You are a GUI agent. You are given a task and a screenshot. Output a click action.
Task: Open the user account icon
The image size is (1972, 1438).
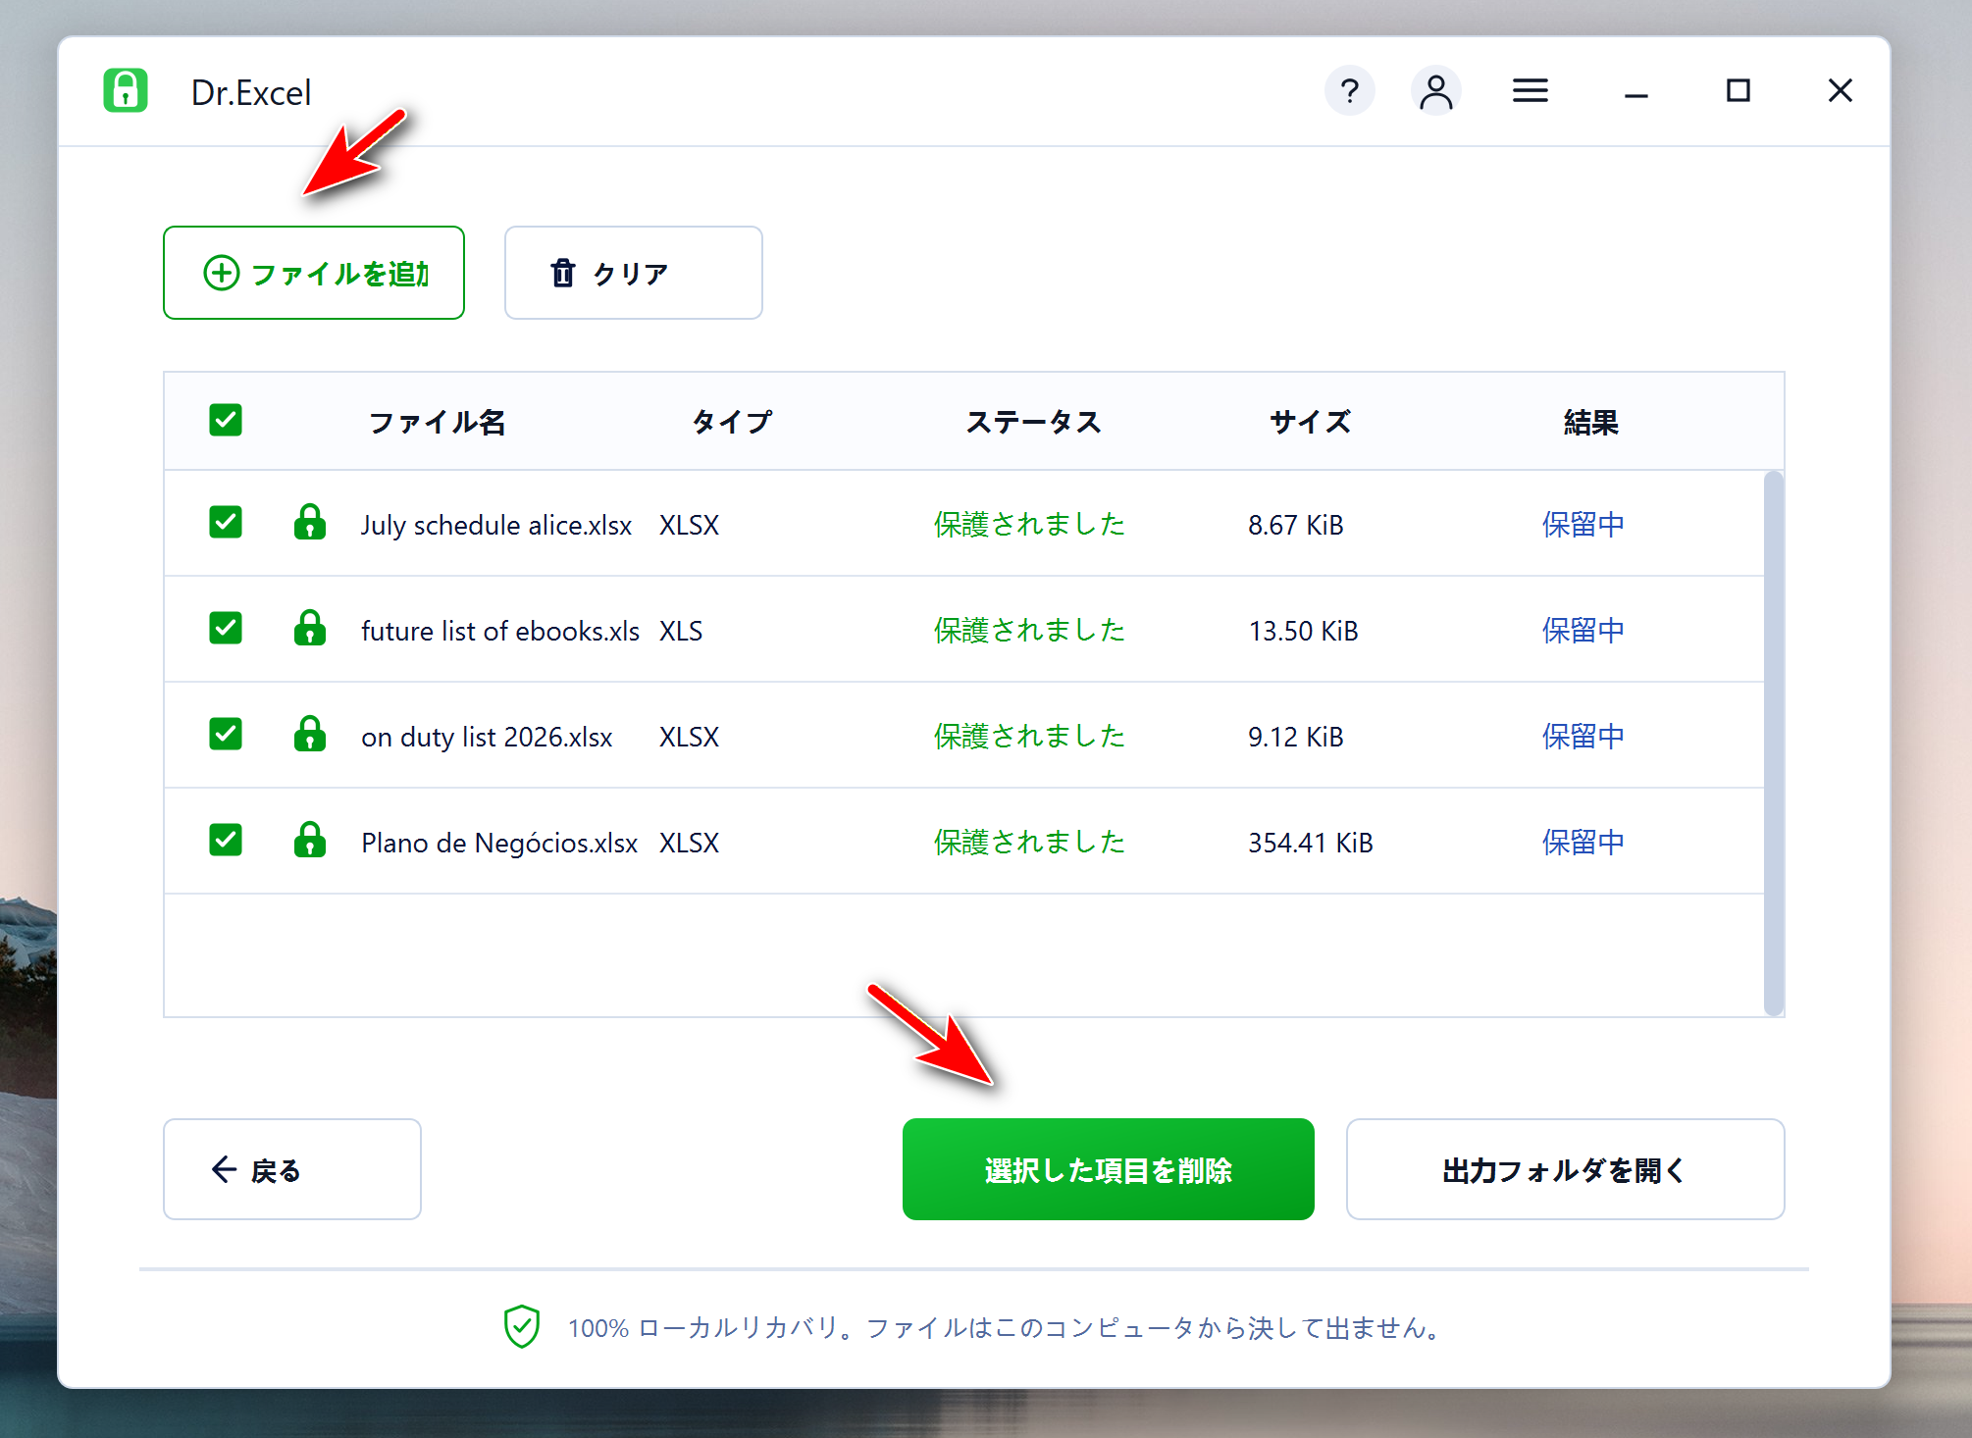1435,91
